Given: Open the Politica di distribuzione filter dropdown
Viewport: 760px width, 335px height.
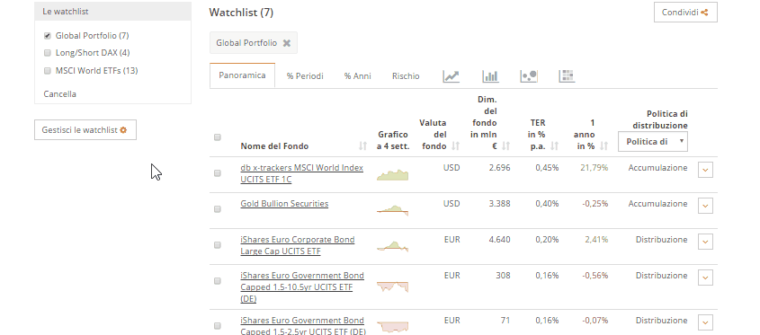Looking at the screenshot, I should click(652, 141).
